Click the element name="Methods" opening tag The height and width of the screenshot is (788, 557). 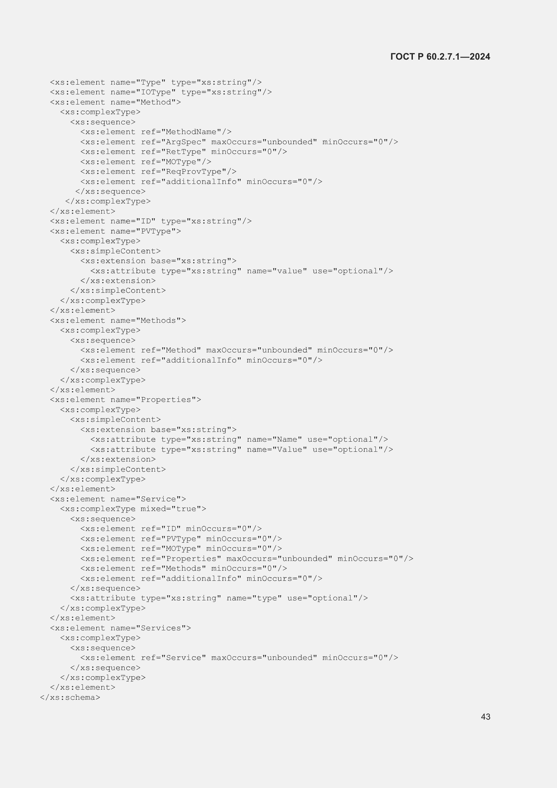pos(118,320)
